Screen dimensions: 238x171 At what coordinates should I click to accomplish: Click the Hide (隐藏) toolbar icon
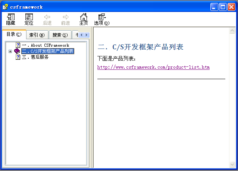(10, 17)
